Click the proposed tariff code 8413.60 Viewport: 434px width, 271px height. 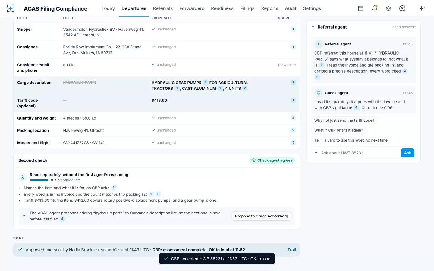(x=159, y=100)
